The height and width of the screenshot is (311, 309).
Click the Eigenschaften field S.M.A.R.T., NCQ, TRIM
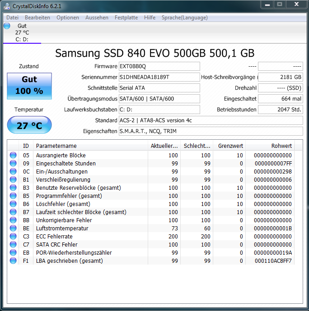tap(211, 131)
